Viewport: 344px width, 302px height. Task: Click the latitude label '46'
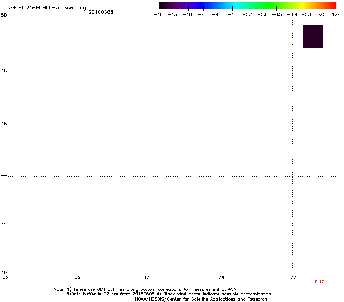4,124
